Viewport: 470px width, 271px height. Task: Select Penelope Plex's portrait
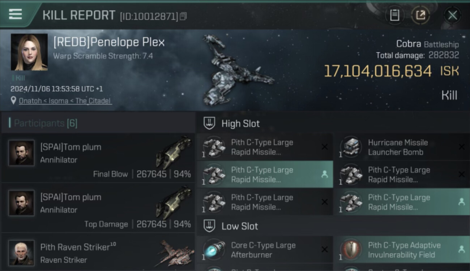[29, 52]
